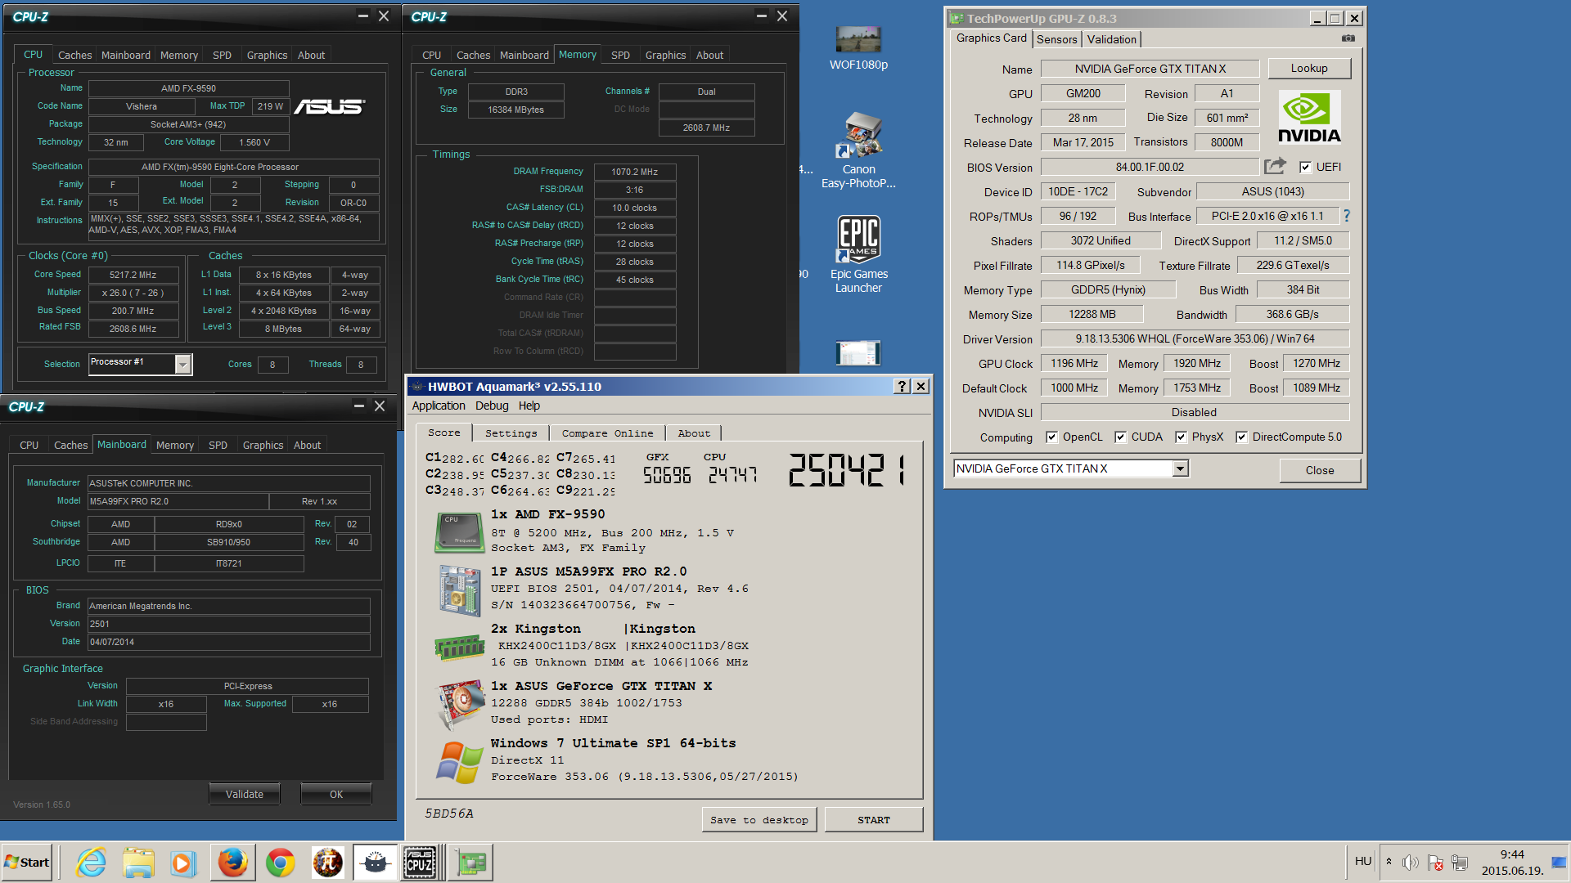Toggle the DirectCompute 5.0 checkbox
1571x883 pixels.
tap(1241, 437)
